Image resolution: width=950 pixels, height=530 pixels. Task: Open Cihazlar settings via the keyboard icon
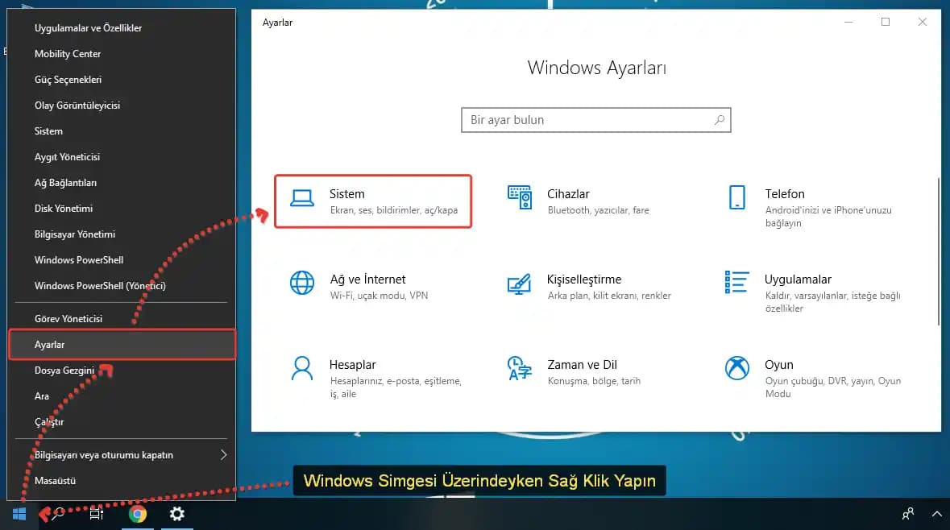(x=520, y=197)
